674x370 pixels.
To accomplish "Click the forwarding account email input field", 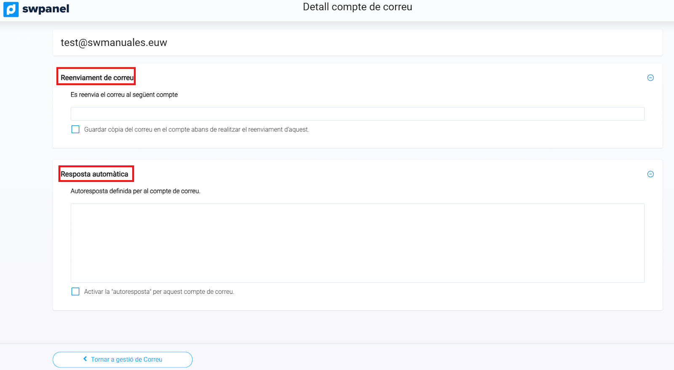I will pyautogui.click(x=357, y=114).
